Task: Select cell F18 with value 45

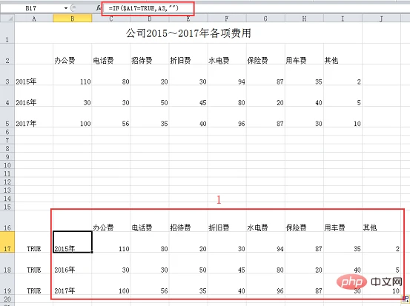Action: [227, 263]
